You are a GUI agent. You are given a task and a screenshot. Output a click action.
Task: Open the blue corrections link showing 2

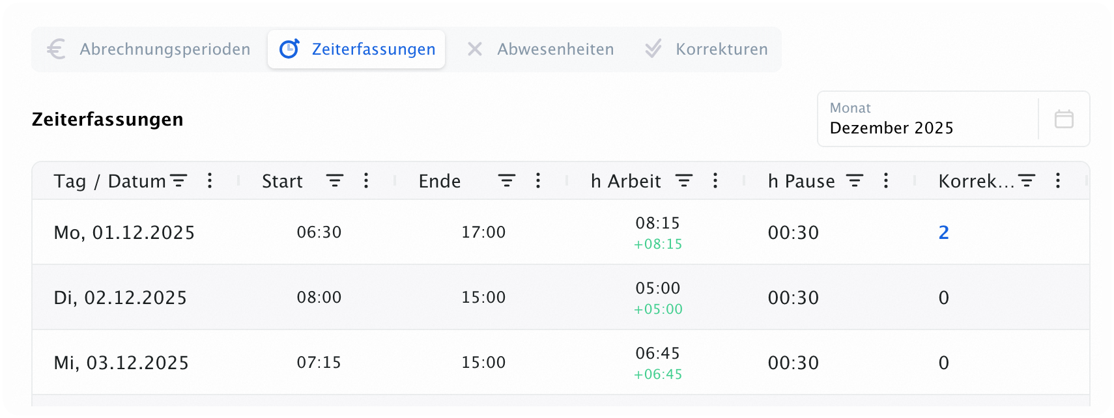coord(943,232)
